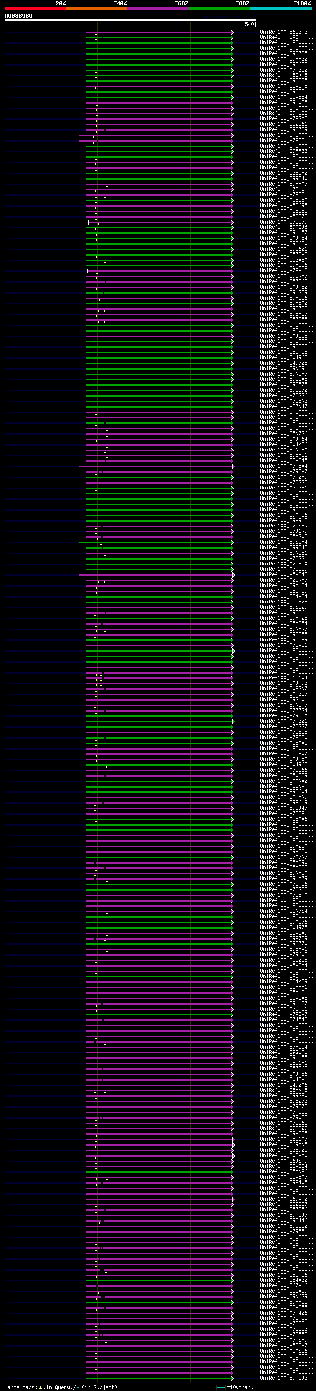Click label UniRef100_B9HWE5

tap(283, 102)
